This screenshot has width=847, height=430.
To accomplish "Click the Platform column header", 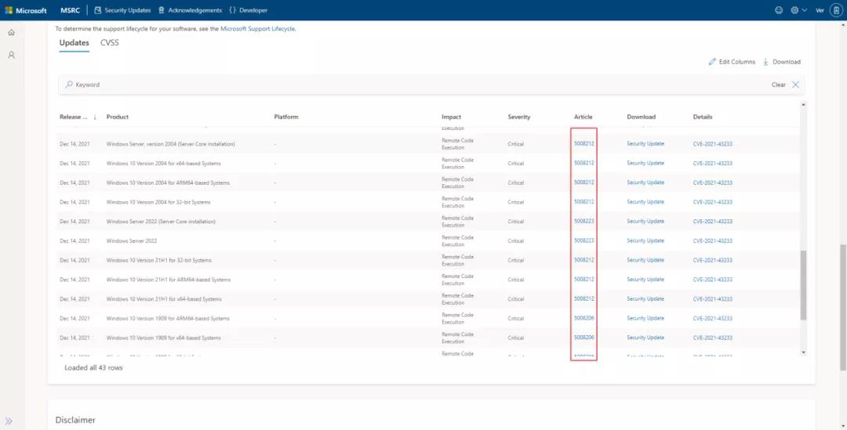I will tap(285, 117).
